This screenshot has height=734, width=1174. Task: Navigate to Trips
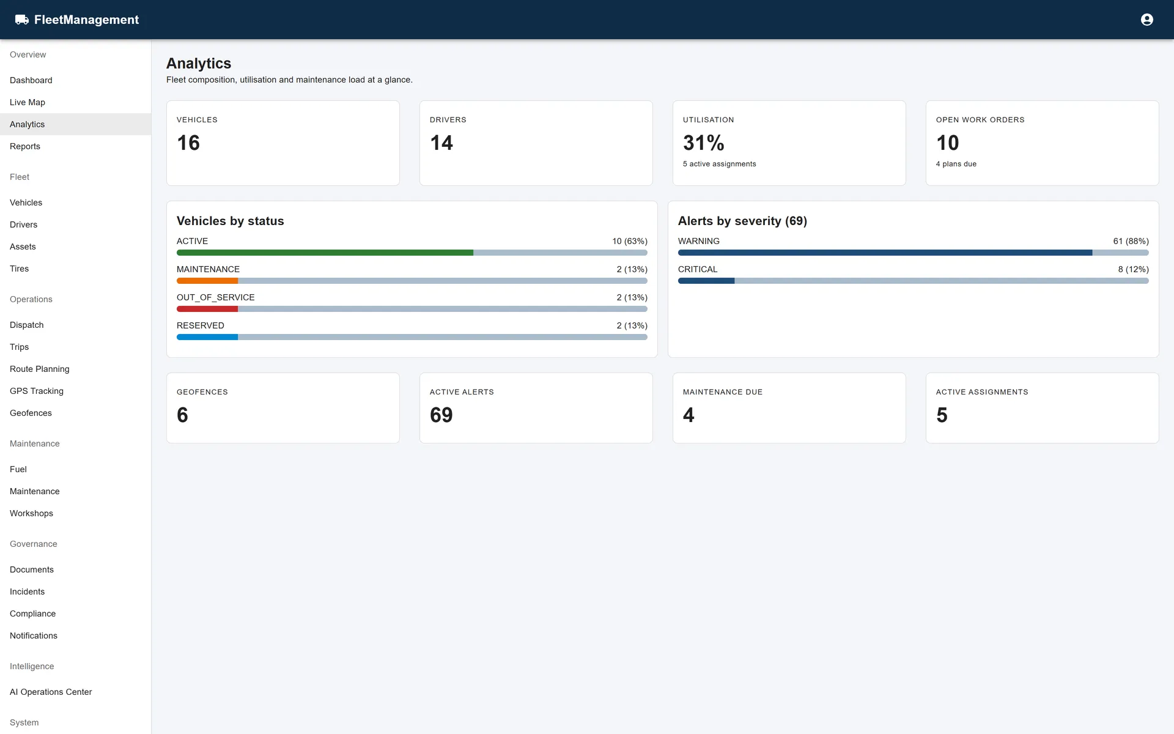click(75, 347)
